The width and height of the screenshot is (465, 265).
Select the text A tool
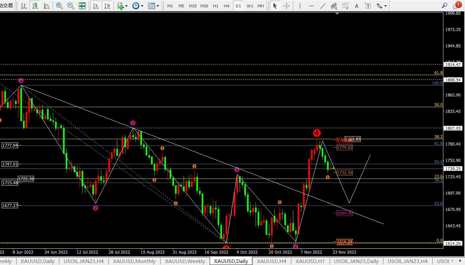click(357, 6)
